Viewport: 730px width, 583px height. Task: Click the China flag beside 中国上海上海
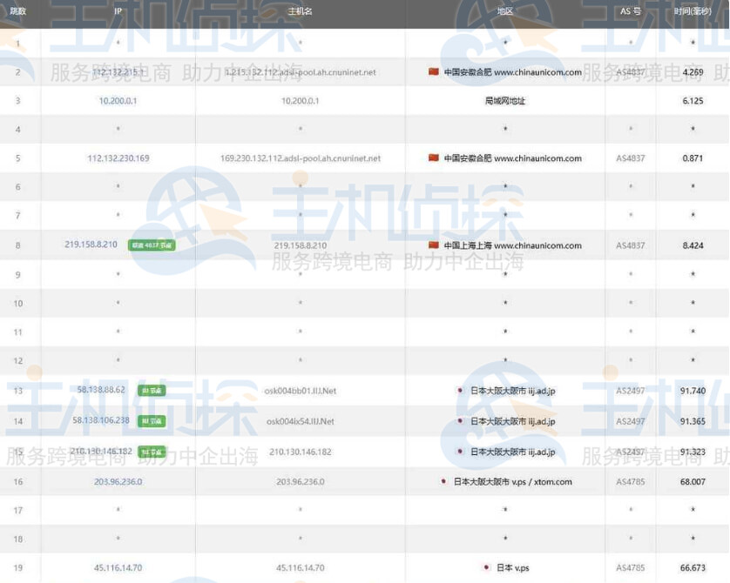[433, 245]
